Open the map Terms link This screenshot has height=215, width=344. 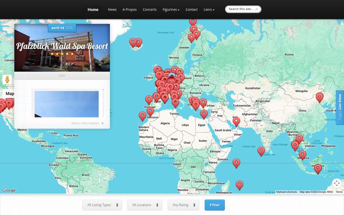[x=339, y=192]
